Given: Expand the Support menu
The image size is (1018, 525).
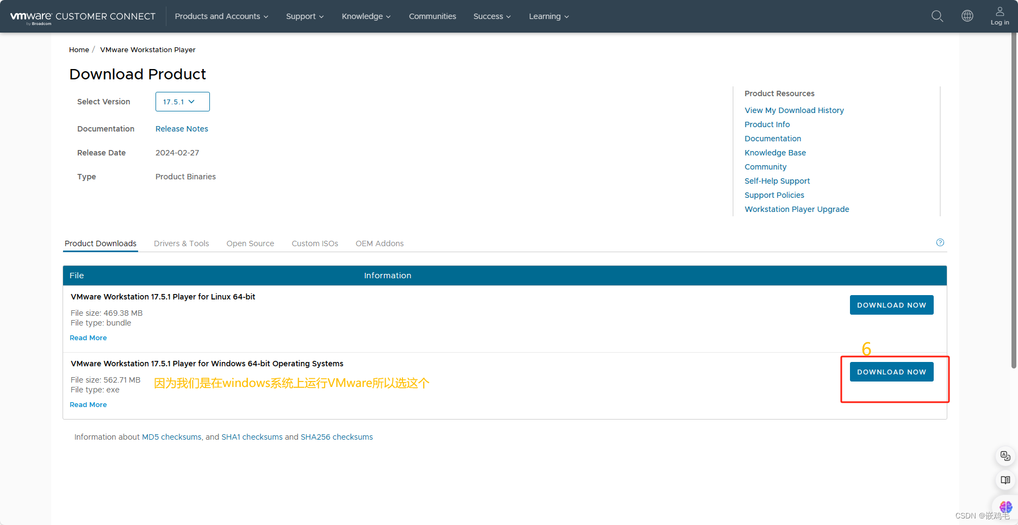Looking at the screenshot, I should pyautogui.click(x=305, y=16).
